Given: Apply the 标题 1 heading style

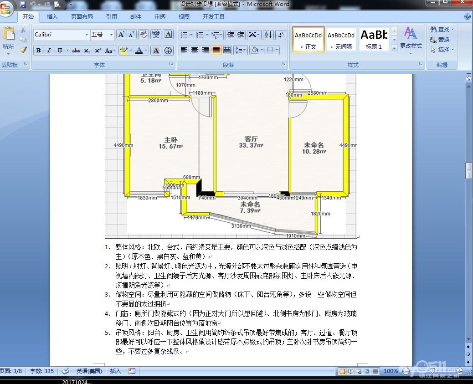Looking at the screenshot, I should point(374,39).
